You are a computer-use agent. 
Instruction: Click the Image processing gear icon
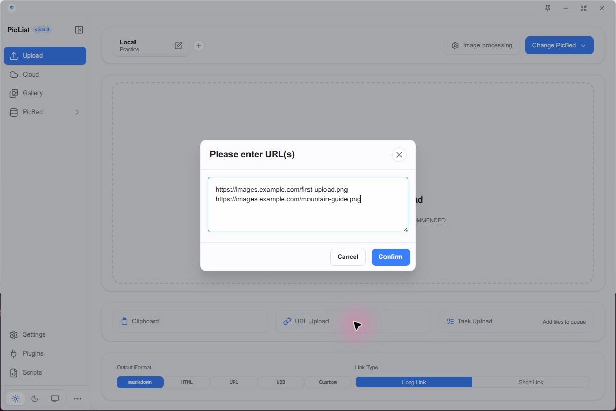(x=455, y=46)
